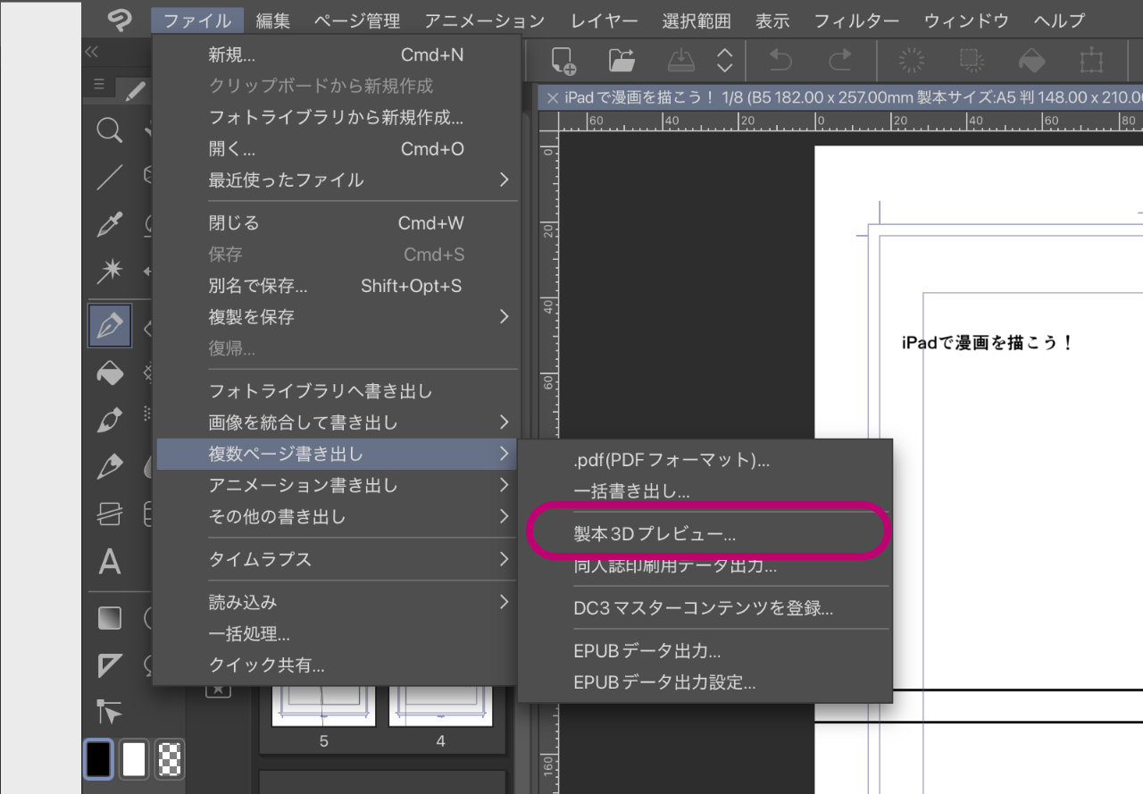1143x794 pixels.
Task: Click the Redo arrow in the toolbar
Action: [x=839, y=61]
